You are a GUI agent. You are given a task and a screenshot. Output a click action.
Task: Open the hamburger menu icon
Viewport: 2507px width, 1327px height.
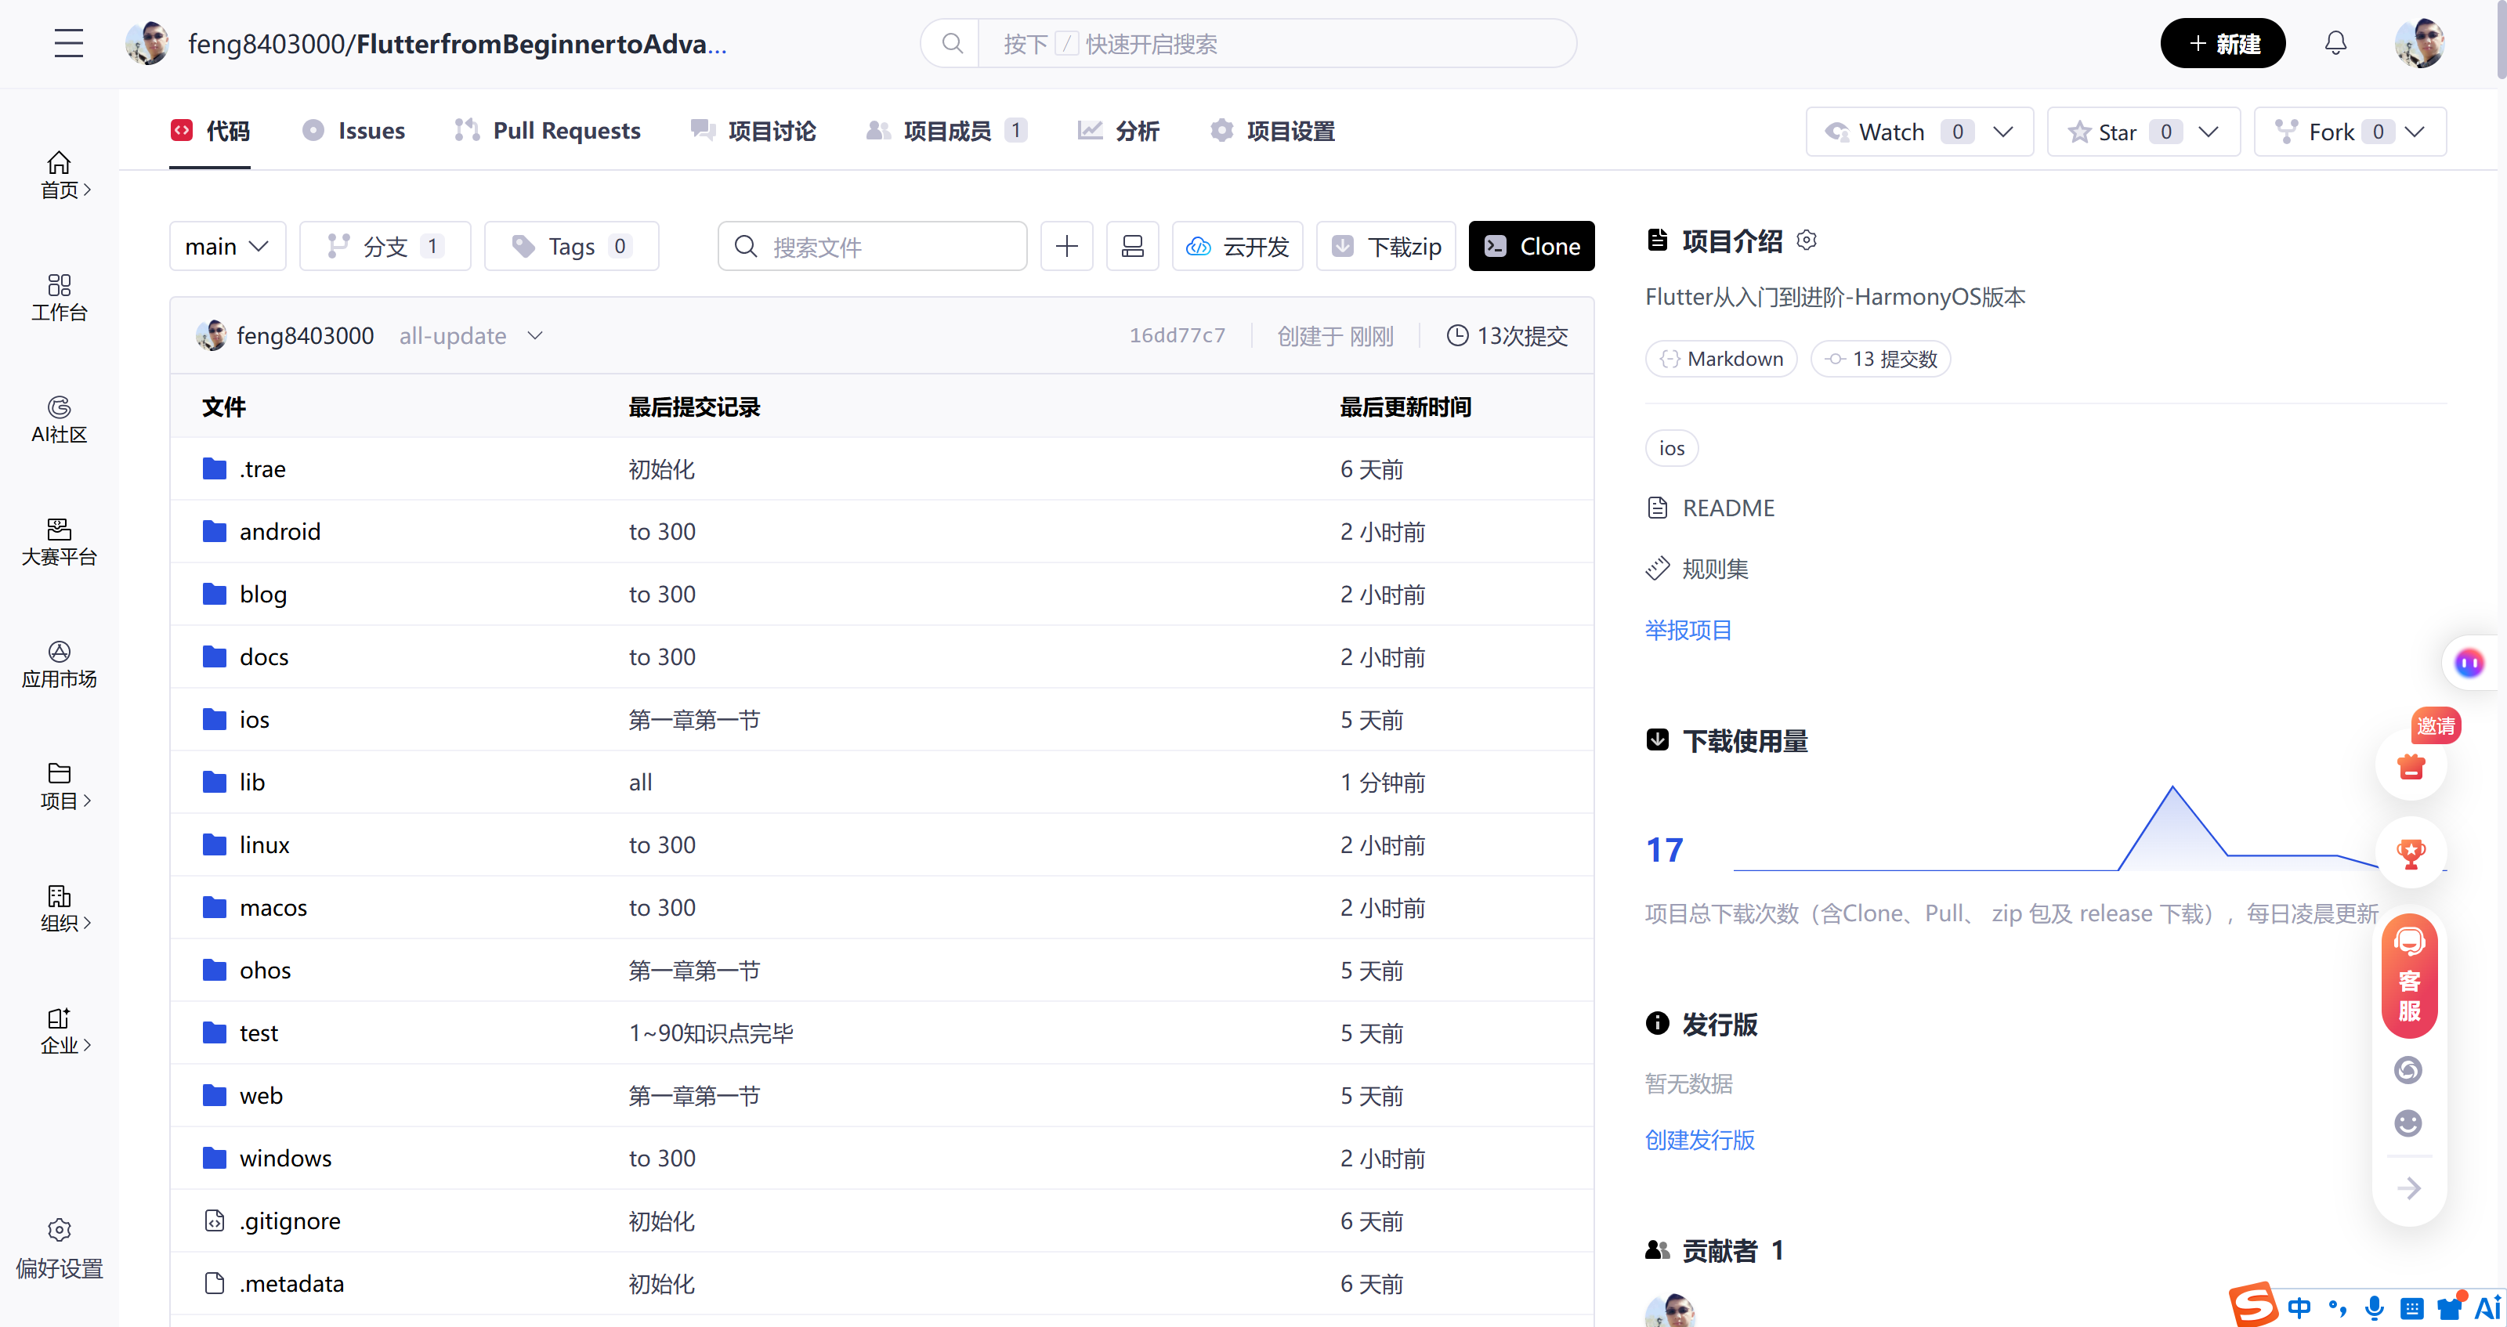[68, 44]
